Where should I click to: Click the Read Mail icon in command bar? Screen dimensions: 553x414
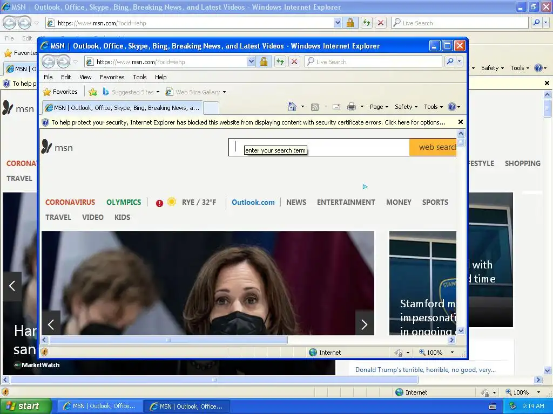click(336, 107)
